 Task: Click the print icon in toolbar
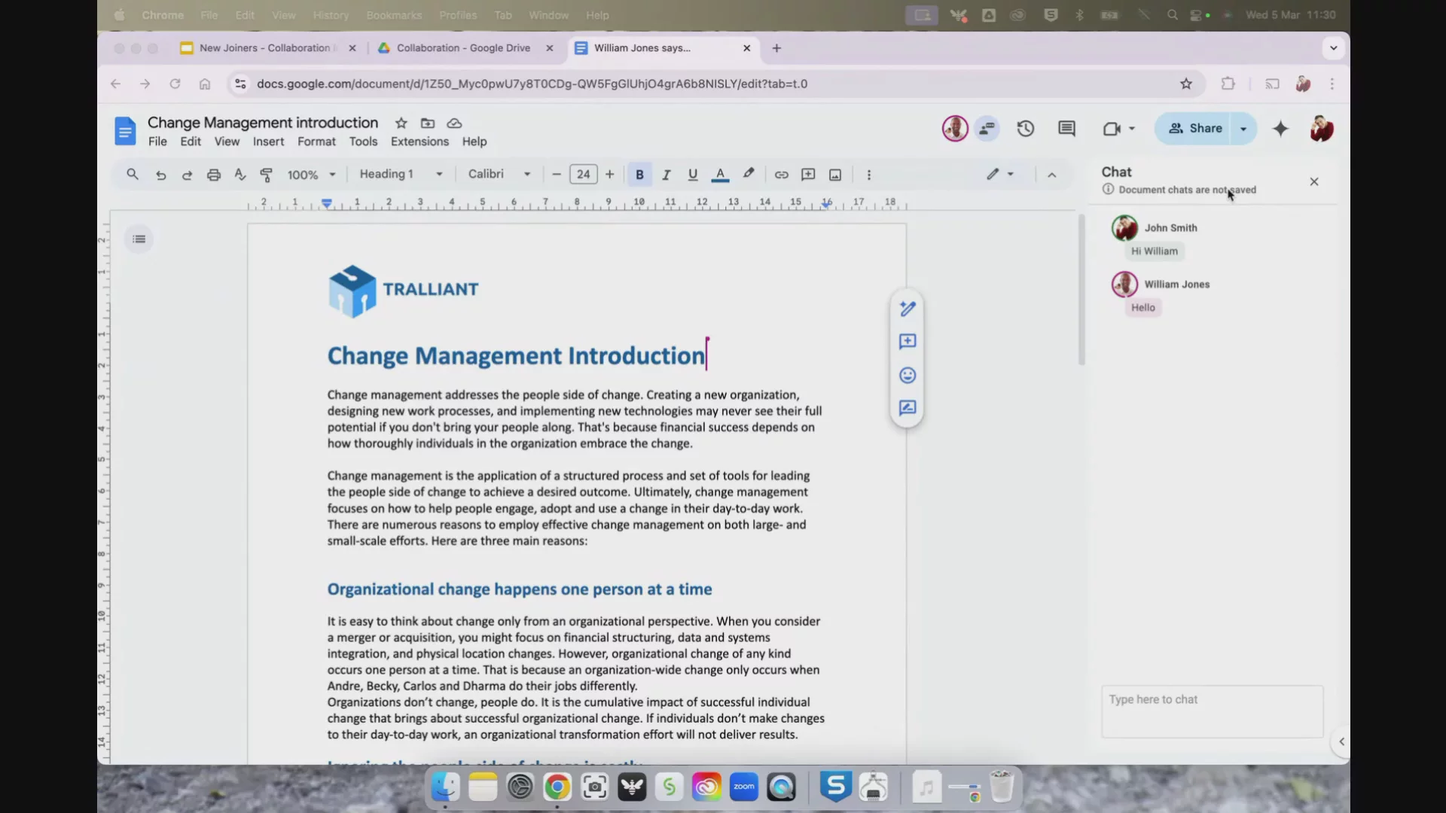pos(214,175)
